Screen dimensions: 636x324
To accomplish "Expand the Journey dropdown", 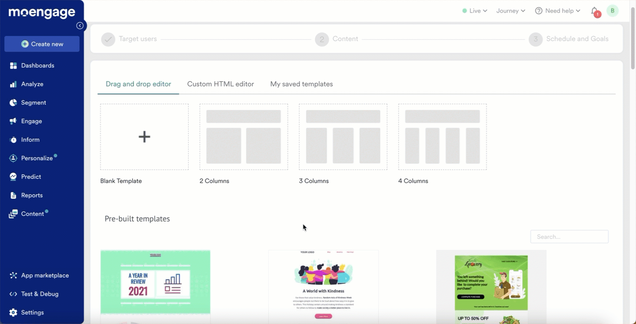I will [511, 11].
